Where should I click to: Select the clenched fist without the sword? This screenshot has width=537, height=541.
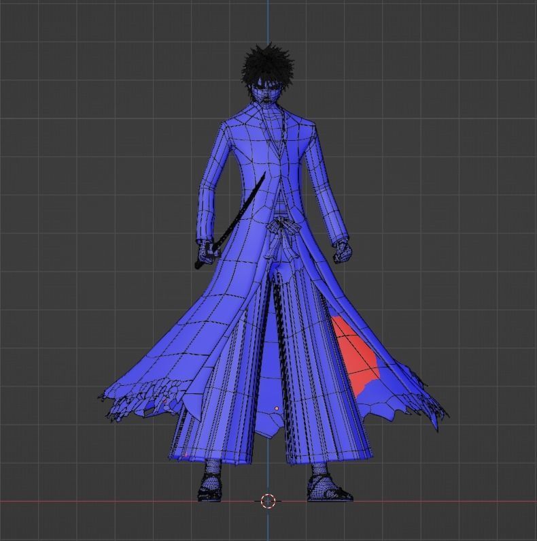tap(343, 251)
